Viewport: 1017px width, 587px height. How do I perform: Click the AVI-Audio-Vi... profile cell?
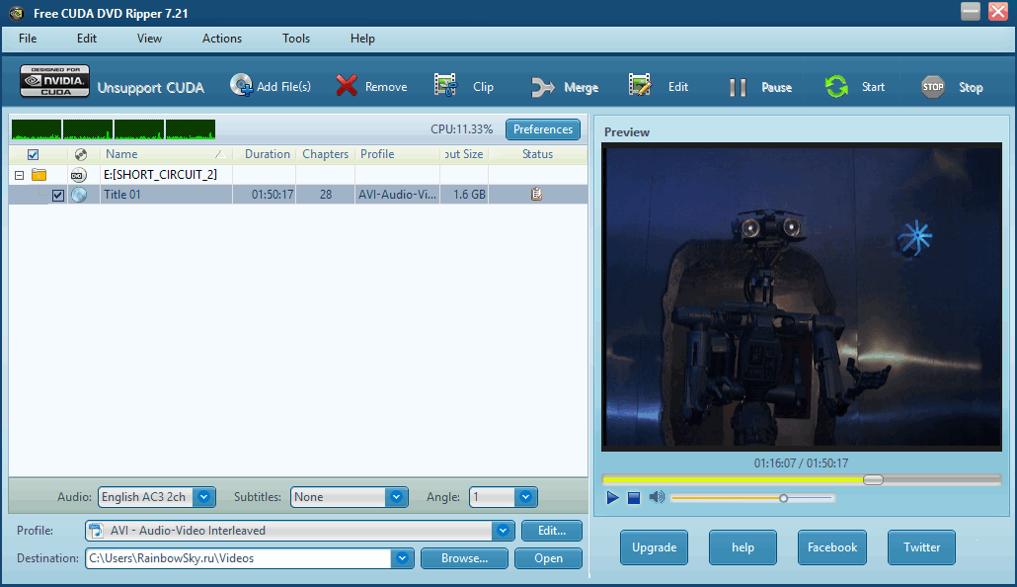coord(397,195)
